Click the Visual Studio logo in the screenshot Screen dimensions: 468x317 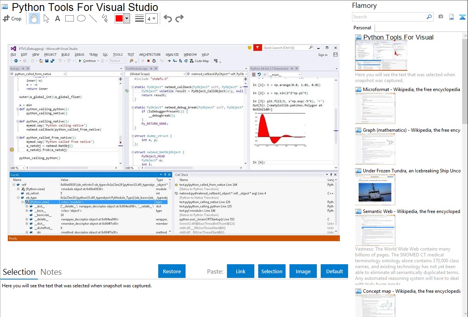pos(13,48)
